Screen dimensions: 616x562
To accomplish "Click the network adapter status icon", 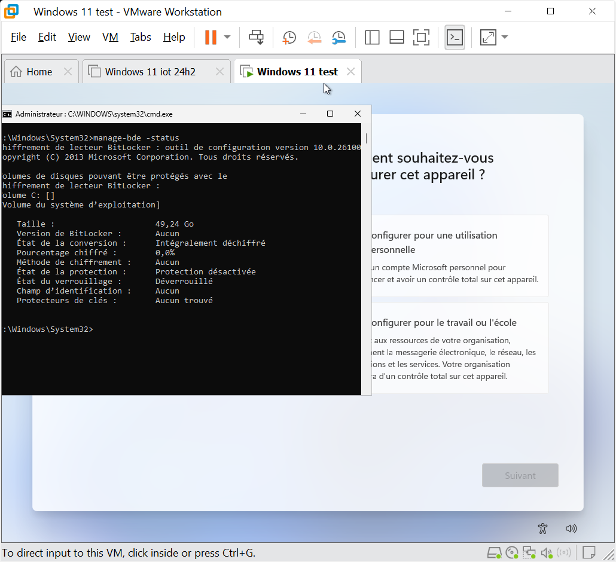I will click(x=529, y=553).
